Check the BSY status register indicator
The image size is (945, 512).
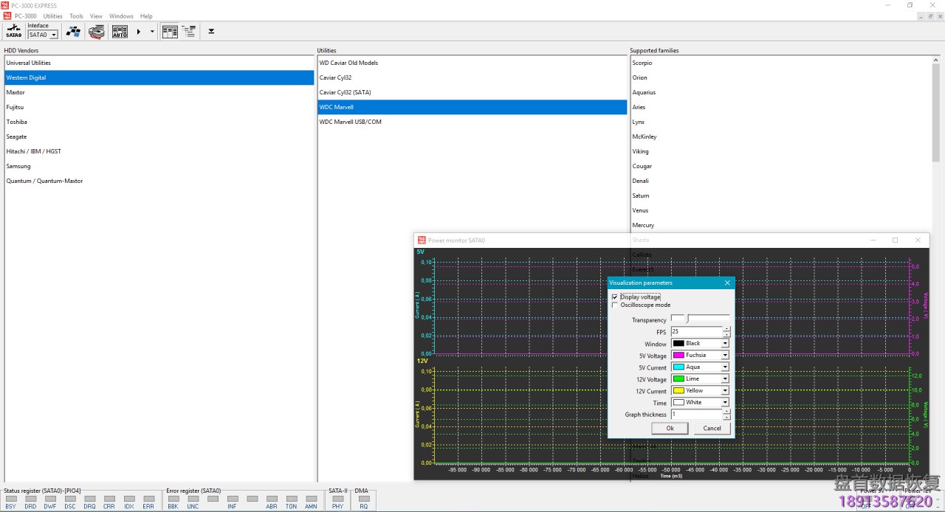coord(10,499)
